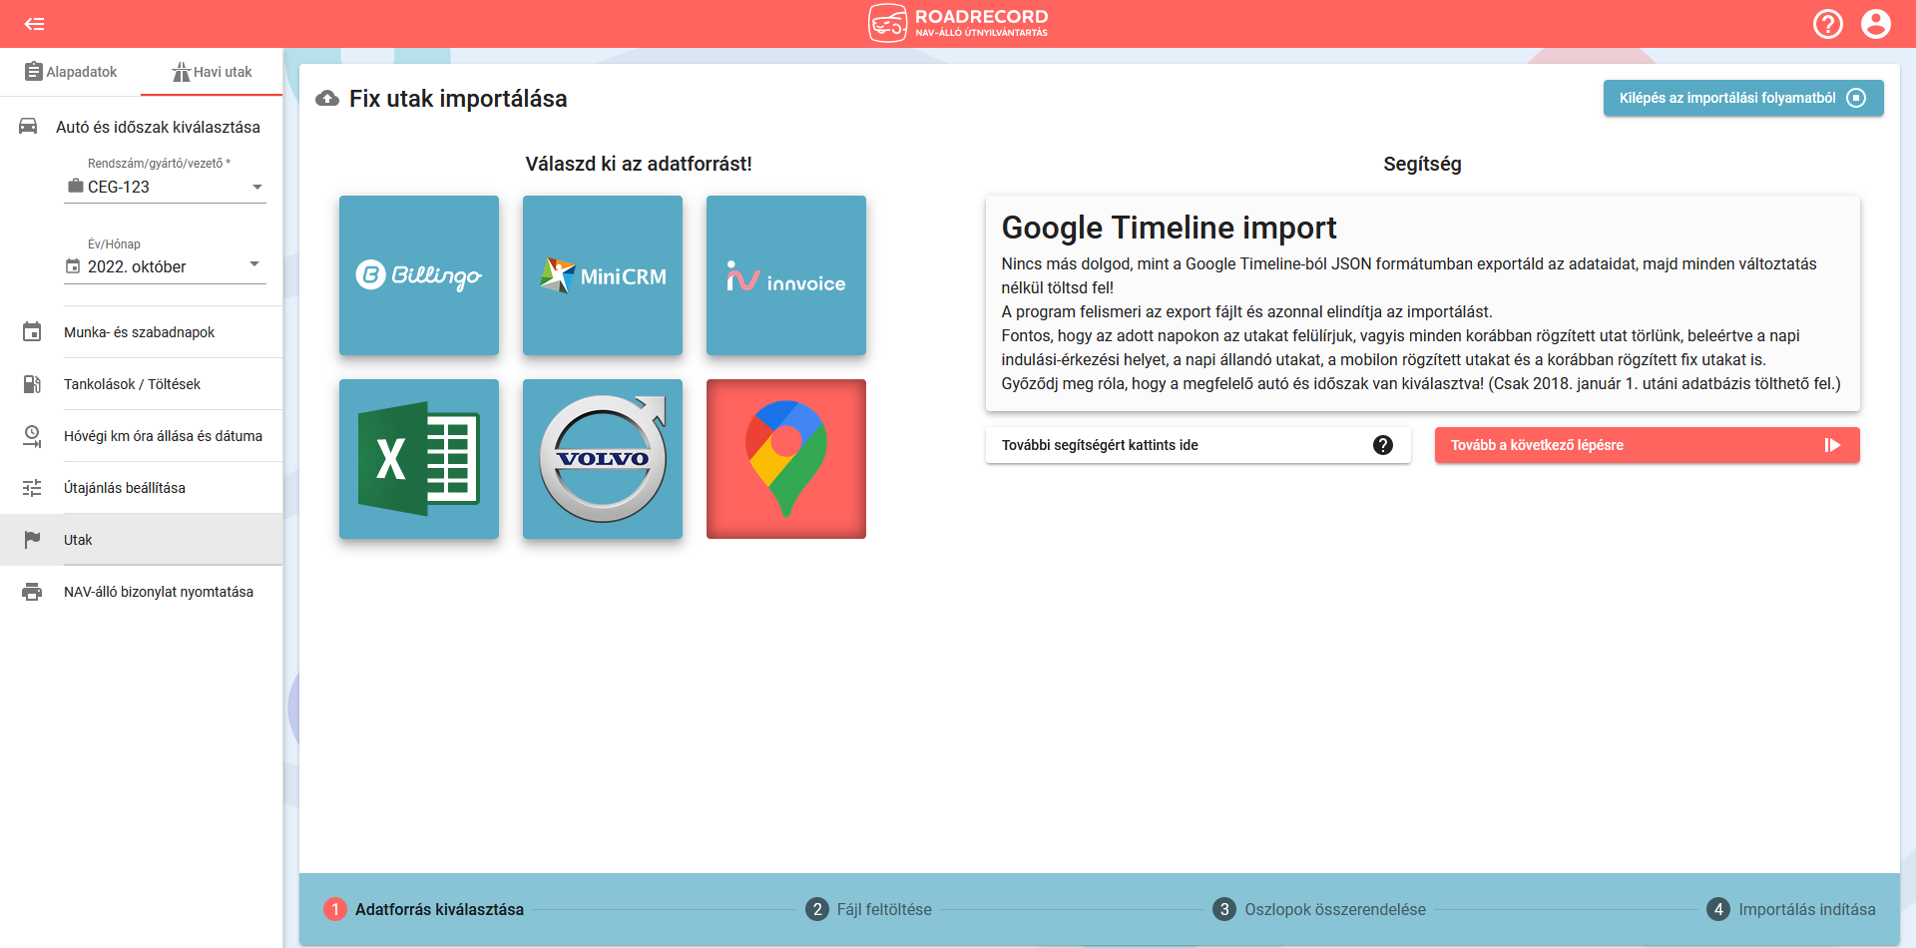1916x948 pixels.
Task: Click the RoadRecord logo
Action: click(958, 23)
